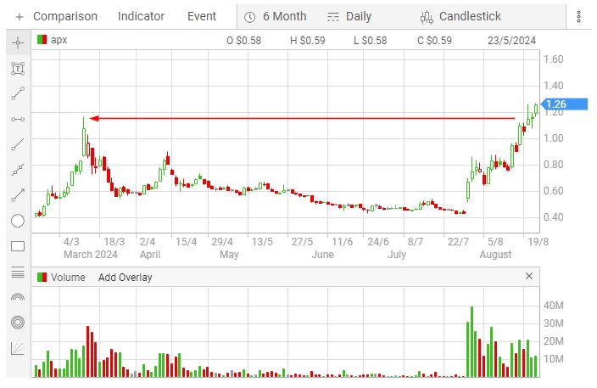Change the Candlestick chart type
The image size is (597, 388).
[x=460, y=16]
